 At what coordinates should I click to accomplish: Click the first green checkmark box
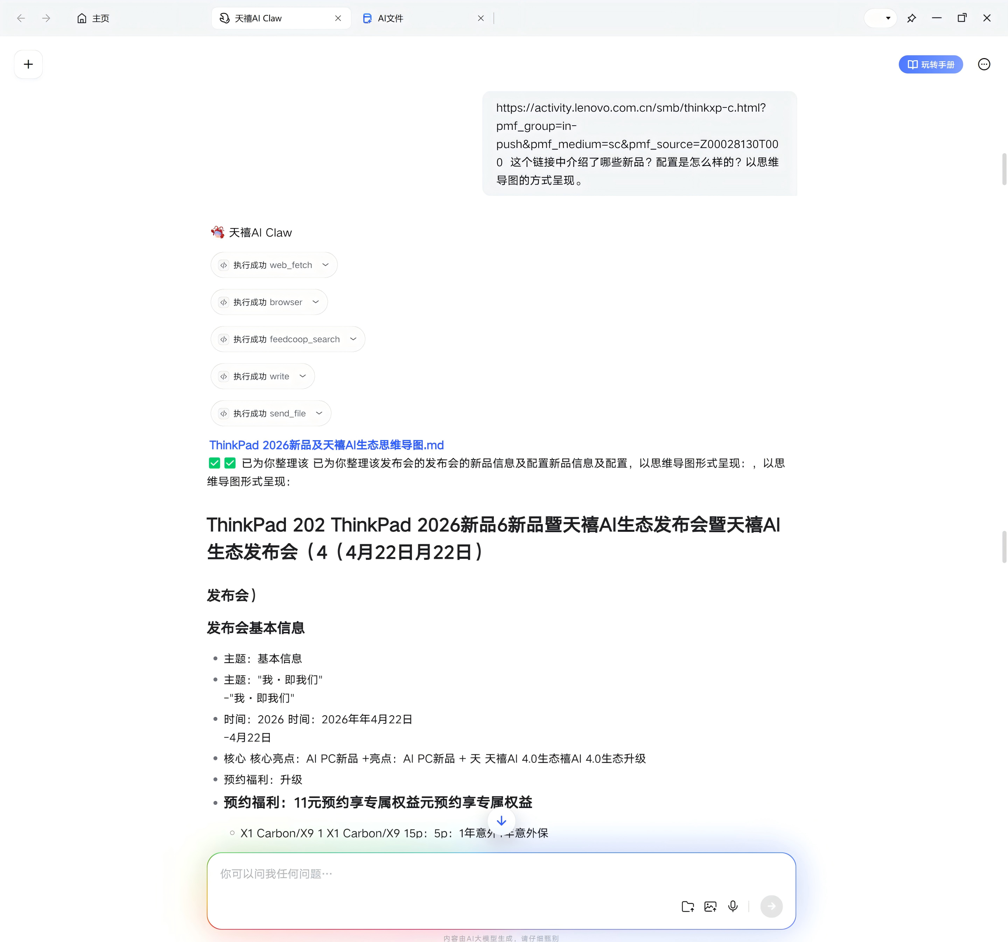click(215, 463)
